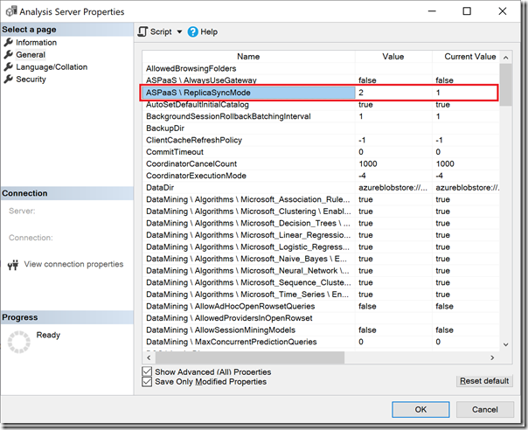The height and width of the screenshot is (430, 528).
Task: Open the Information page
Action: [x=36, y=43]
